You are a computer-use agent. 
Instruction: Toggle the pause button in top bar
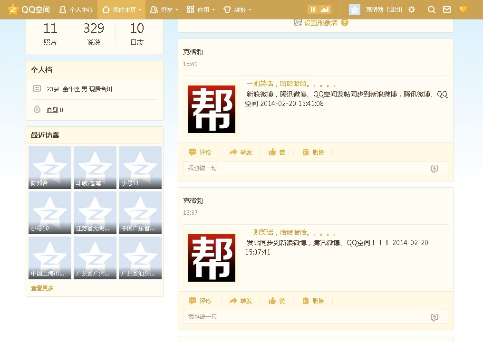click(313, 9)
